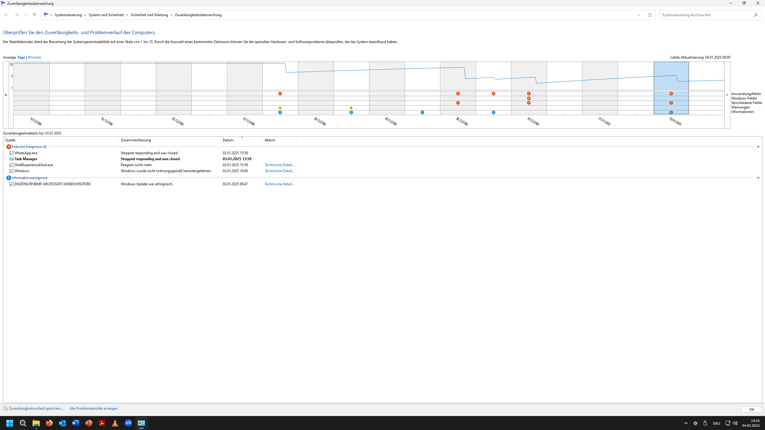Image resolution: width=765 pixels, height=430 pixels.
Task: Navigate to System und Sicherheit breadcrumb
Action: [x=106, y=15]
